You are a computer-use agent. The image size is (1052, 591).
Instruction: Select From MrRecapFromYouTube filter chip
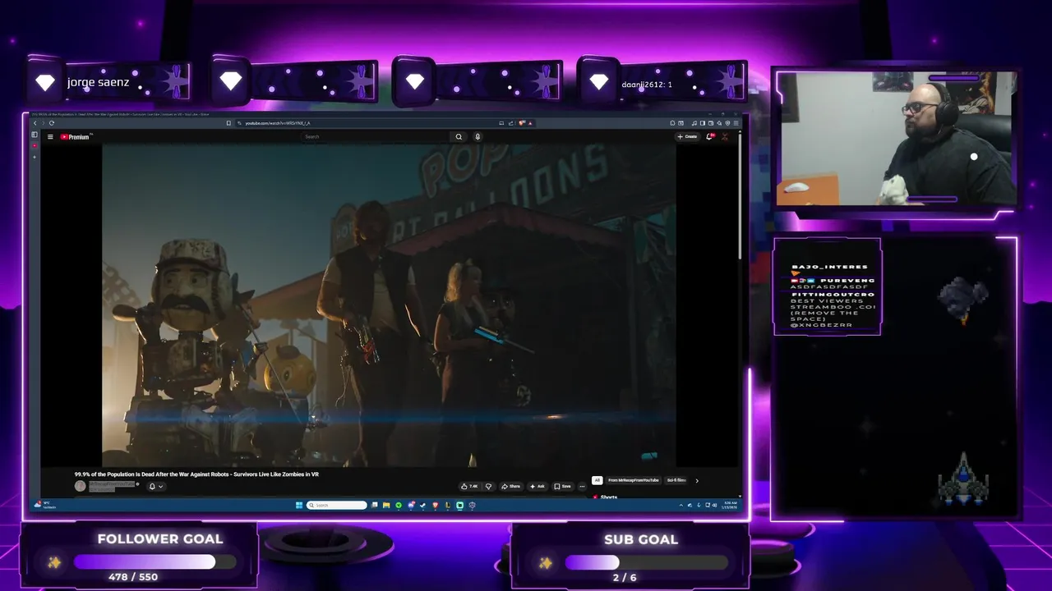point(633,480)
